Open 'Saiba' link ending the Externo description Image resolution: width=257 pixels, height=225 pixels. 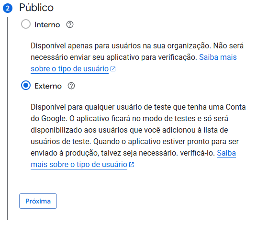tap(226, 153)
